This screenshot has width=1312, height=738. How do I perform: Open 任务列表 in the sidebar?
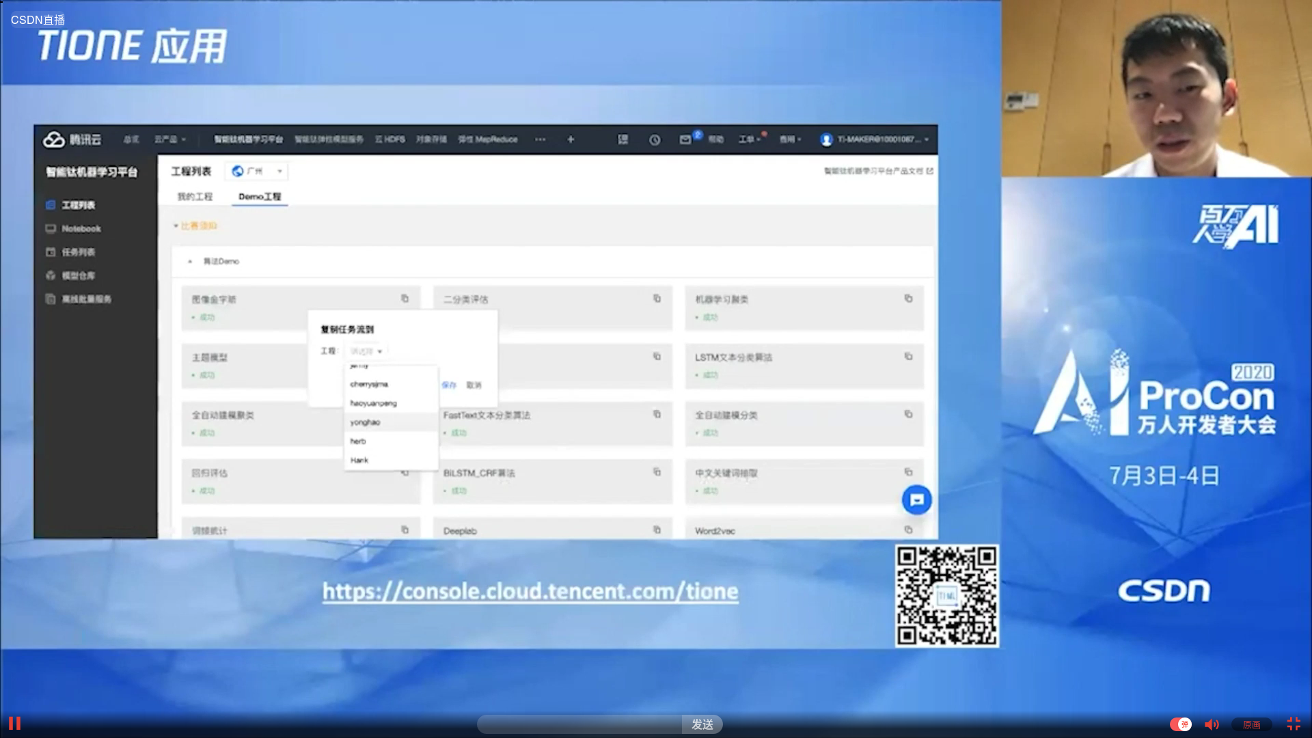(x=78, y=252)
